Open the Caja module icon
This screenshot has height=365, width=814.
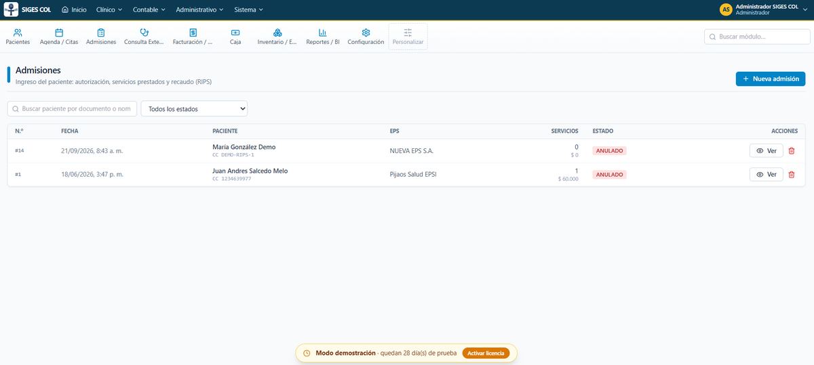(x=235, y=33)
